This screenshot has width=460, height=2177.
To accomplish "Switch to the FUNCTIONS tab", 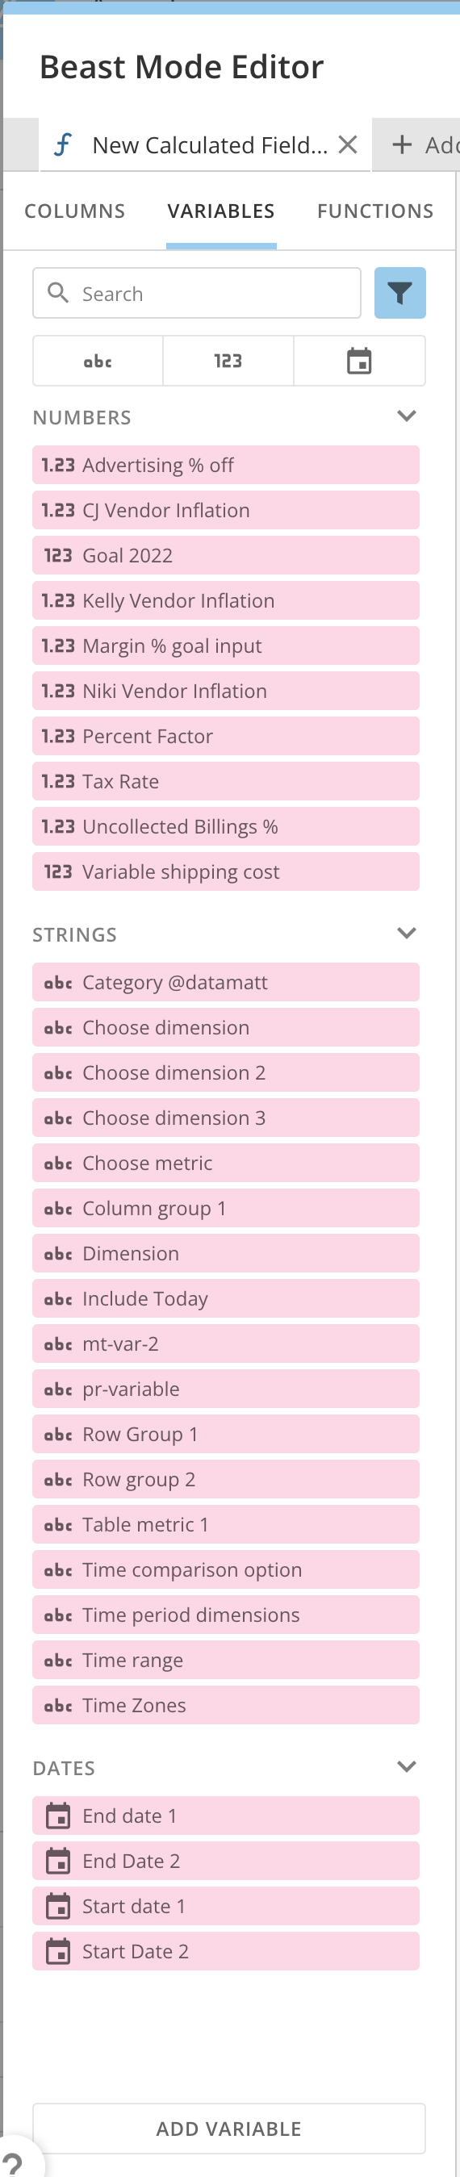I will 375,211.
